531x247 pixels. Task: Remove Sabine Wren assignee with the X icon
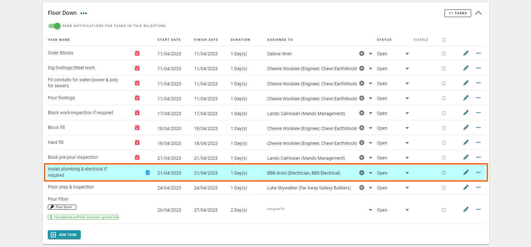(x=362, y=53)
